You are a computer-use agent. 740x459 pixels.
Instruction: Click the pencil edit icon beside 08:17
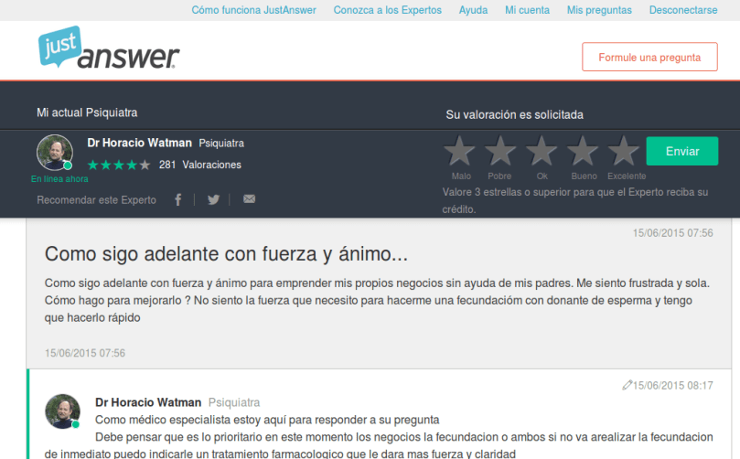click(627, 385)
